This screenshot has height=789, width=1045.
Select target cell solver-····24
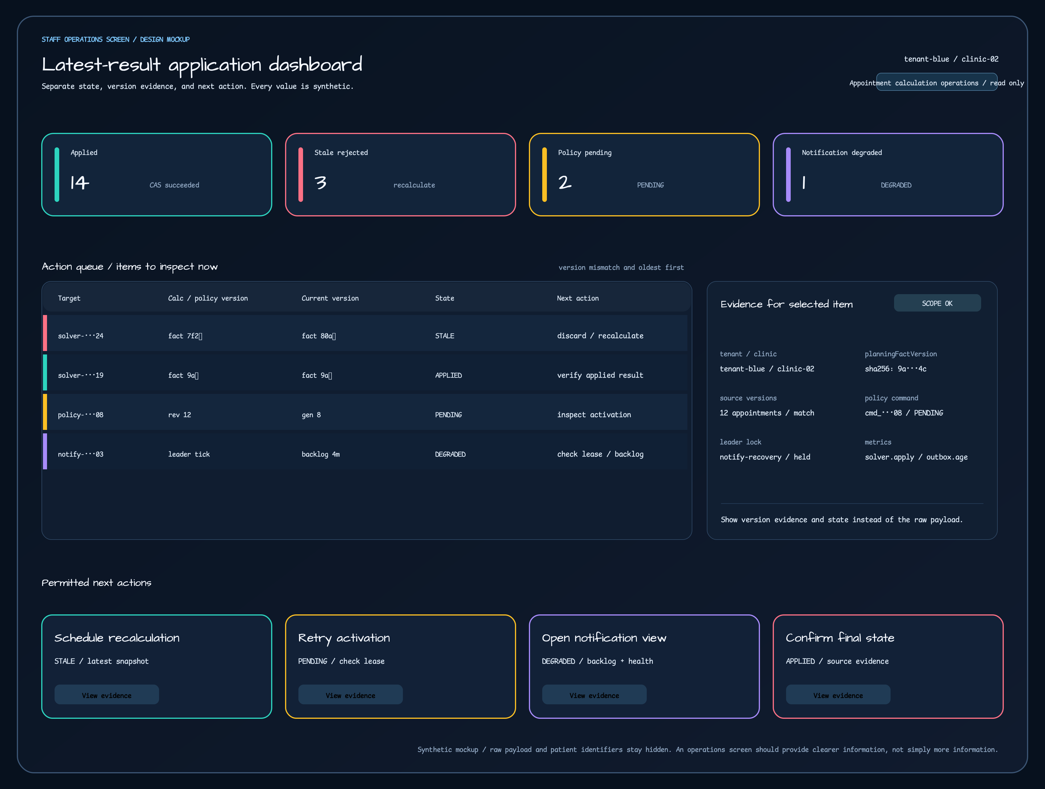click(x=81, y=336)
